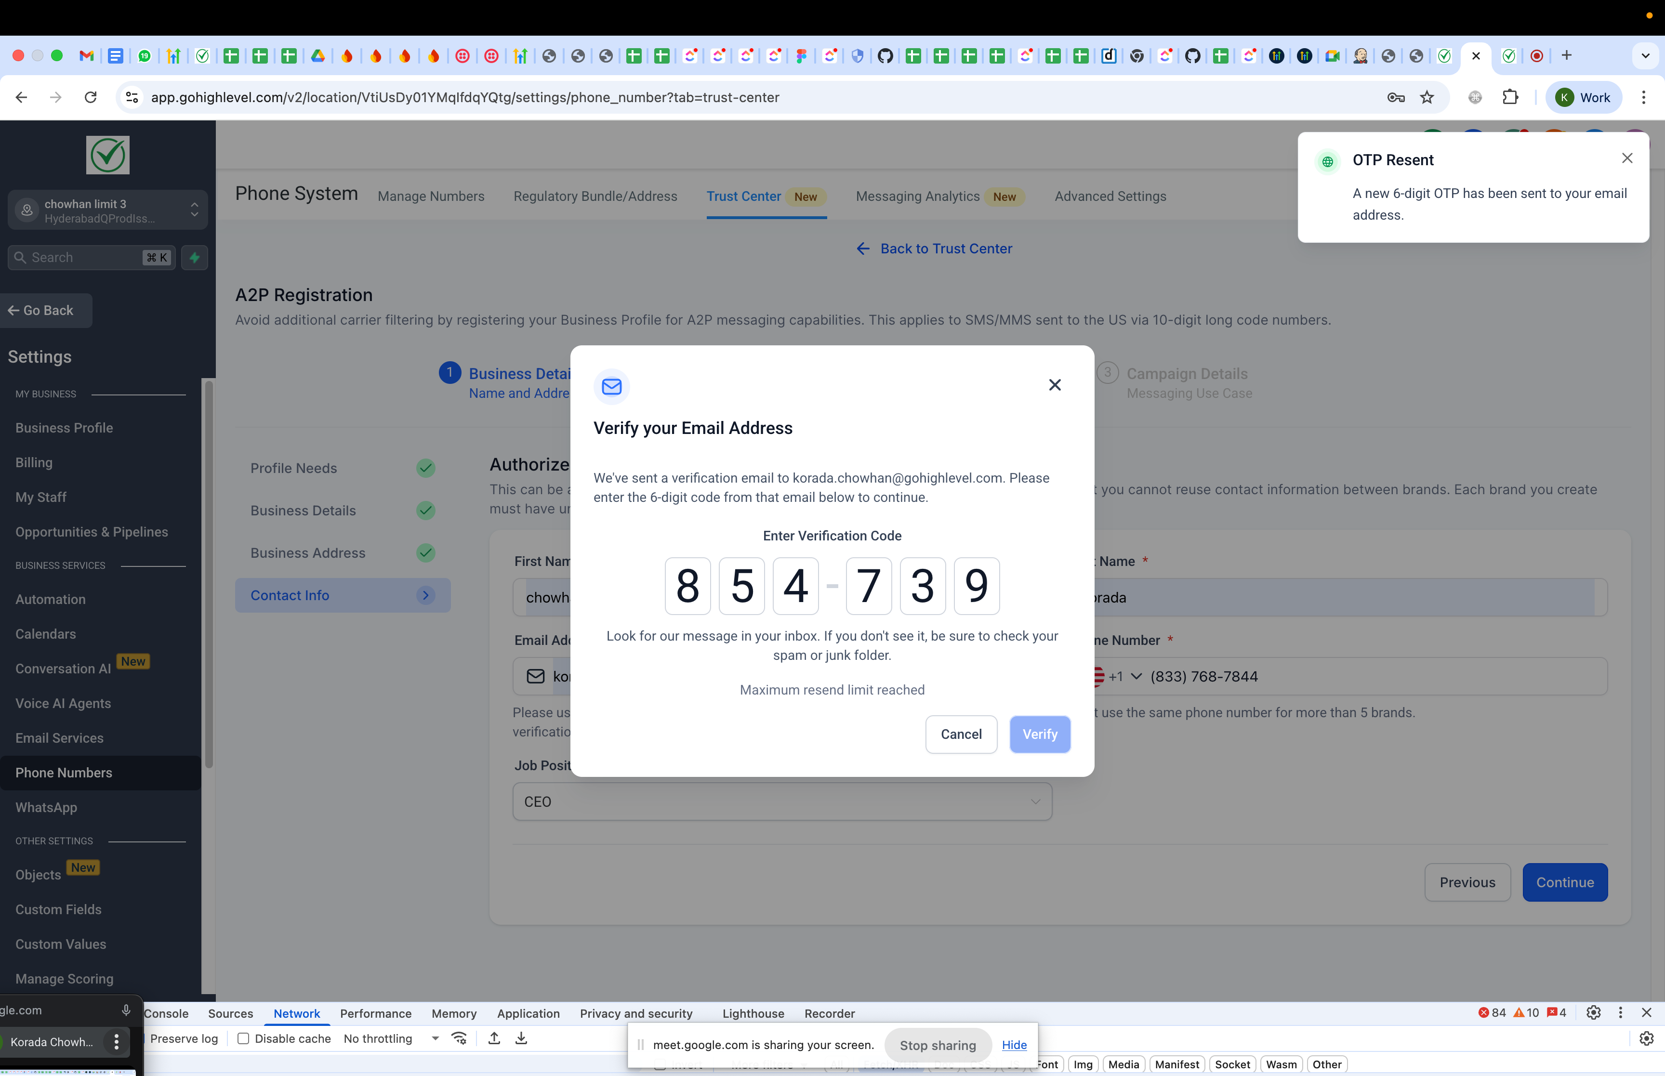Select Business Profile in settings sidebar
Viewport: 1665px width, 1076px height.
click(64, 428)
